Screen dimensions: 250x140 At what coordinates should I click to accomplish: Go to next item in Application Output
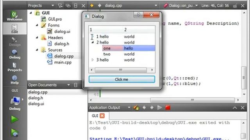(x=152, y=108)
